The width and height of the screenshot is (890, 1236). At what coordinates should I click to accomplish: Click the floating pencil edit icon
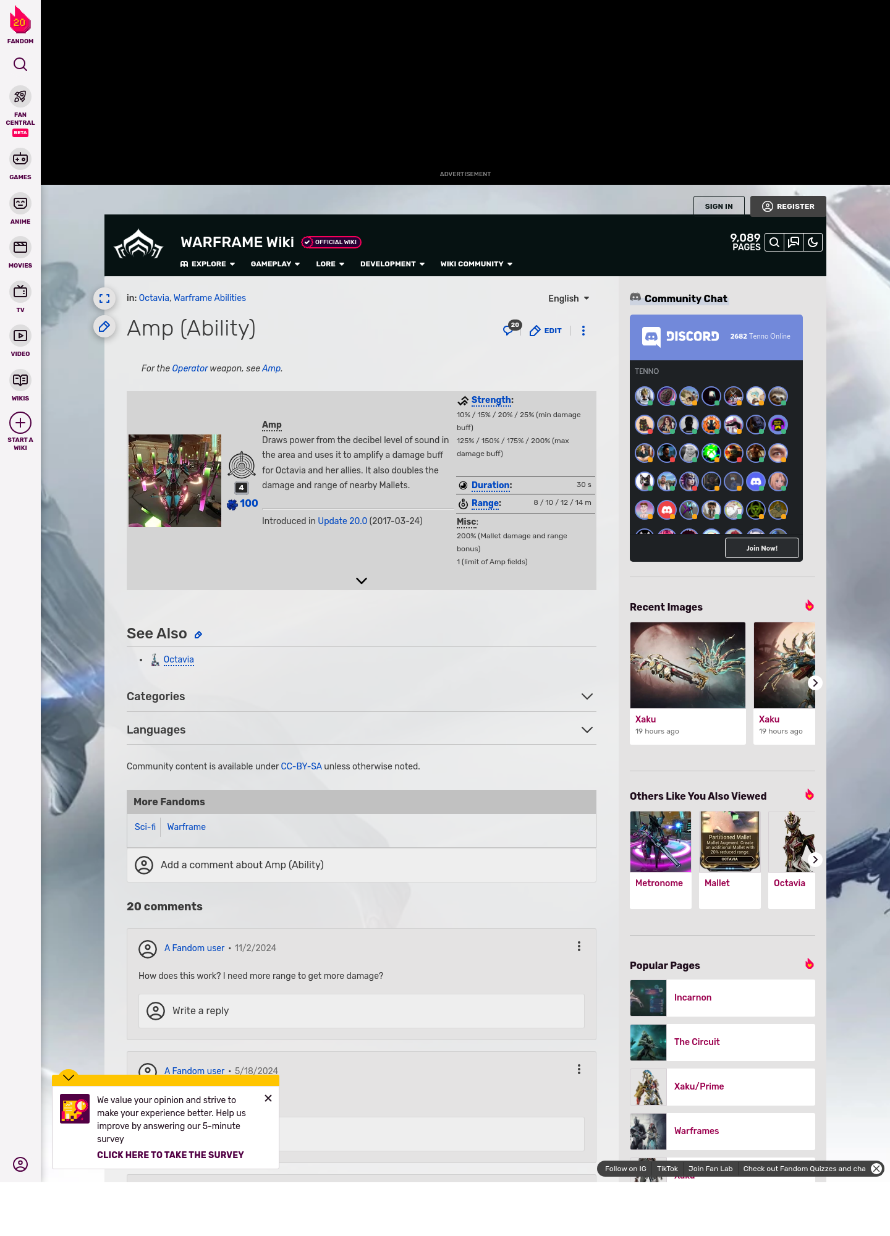coord(104,326)
